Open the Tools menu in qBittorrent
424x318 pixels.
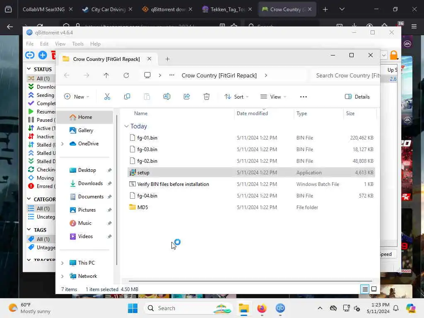(78, 44)
